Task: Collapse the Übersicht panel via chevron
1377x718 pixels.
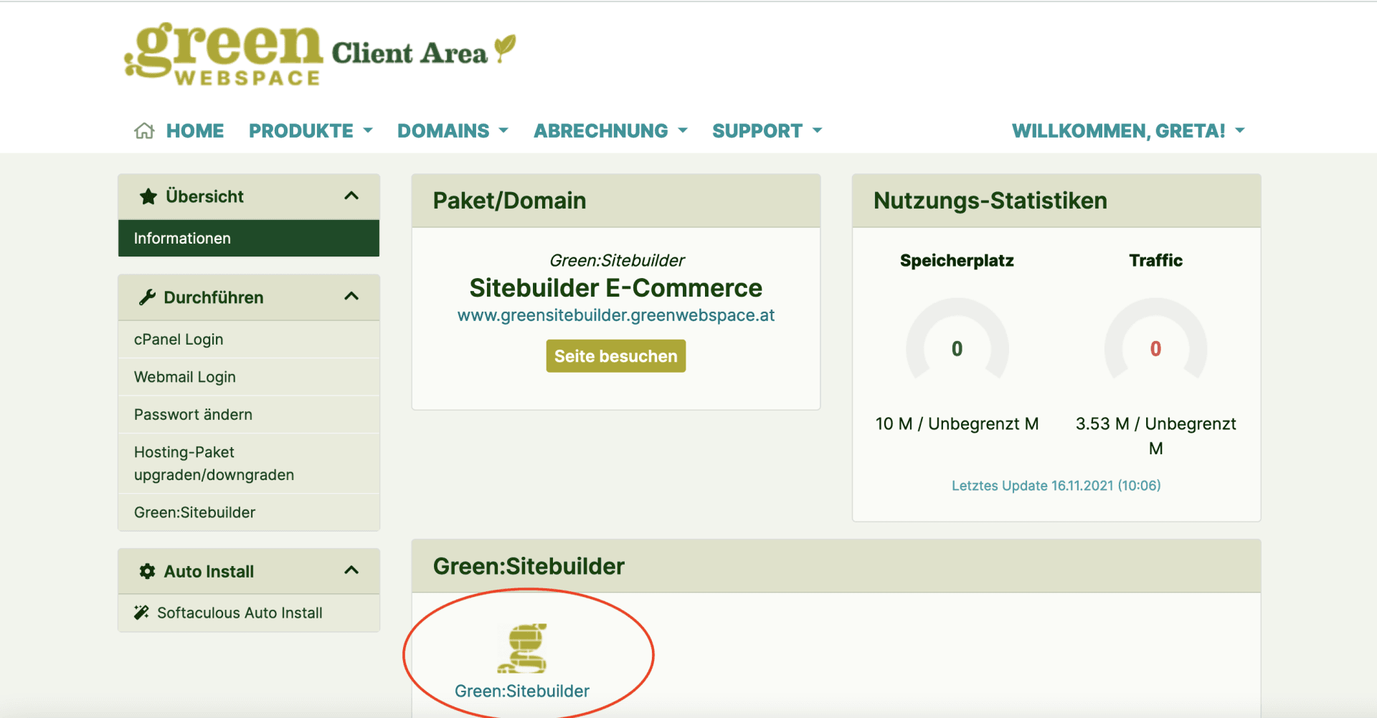Action: (351, 196)
